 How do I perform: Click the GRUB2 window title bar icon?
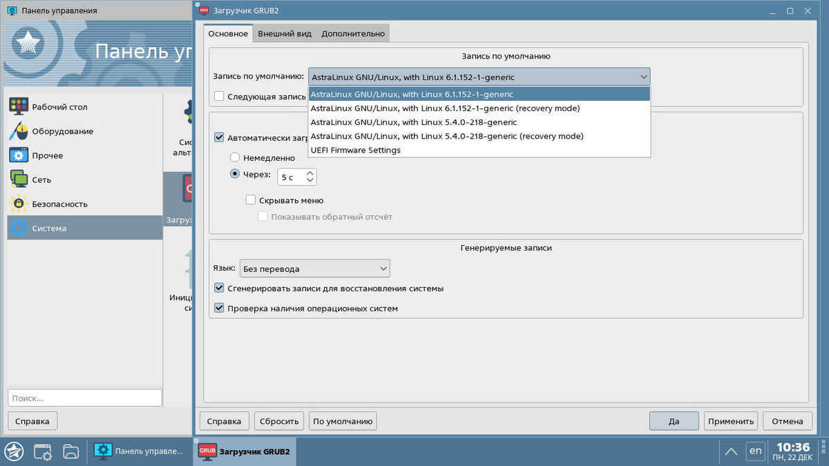204,10
